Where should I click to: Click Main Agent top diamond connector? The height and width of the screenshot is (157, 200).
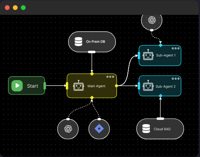tap(92, 74)
